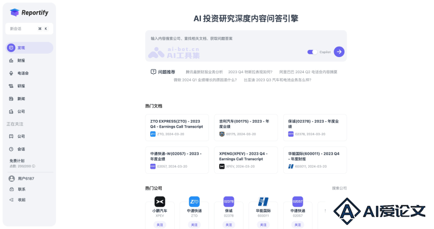The width and height of the screenshot is (434, 229).
Task: Follow 中通快递 02057 with 关注 button
Action: point(297,225)
